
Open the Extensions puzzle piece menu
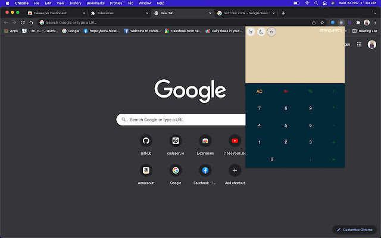[358, 23]
